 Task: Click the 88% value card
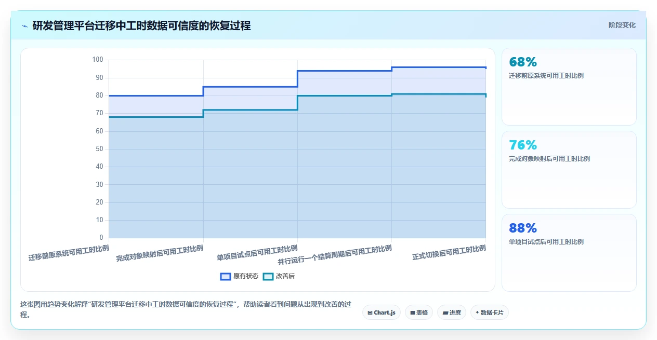coord(569,253)
